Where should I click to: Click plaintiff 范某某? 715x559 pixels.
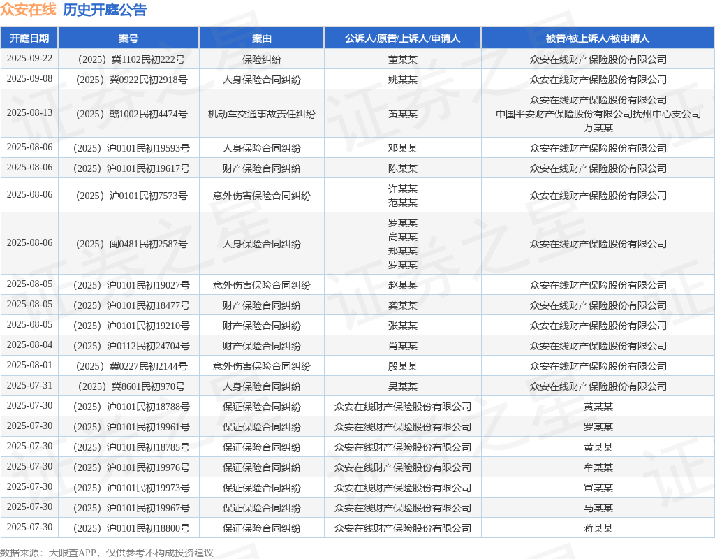(403, 202)
